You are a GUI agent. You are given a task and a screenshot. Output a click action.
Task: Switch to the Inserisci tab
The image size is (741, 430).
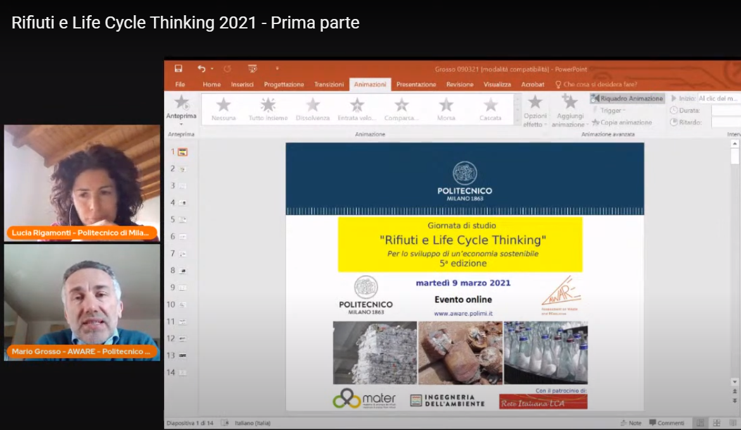point(242,85)
